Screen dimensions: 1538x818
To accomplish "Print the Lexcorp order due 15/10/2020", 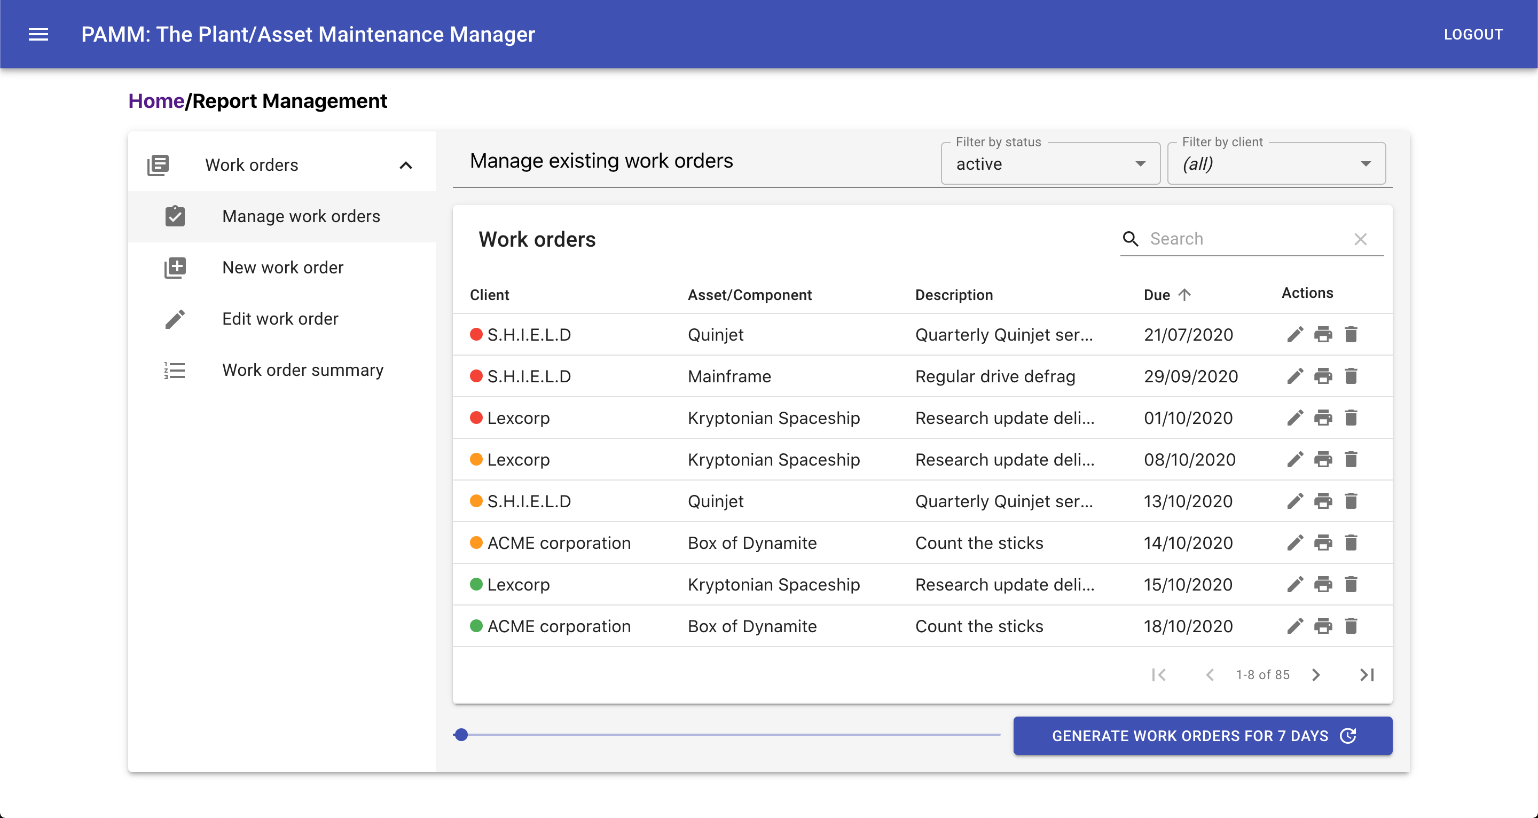I will pos(1323,585).
